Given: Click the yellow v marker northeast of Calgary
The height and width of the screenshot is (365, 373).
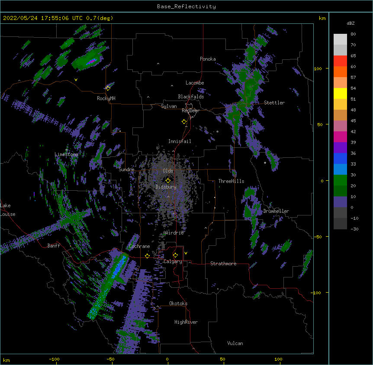Looking at the screenshot, I should pos(186,253).
